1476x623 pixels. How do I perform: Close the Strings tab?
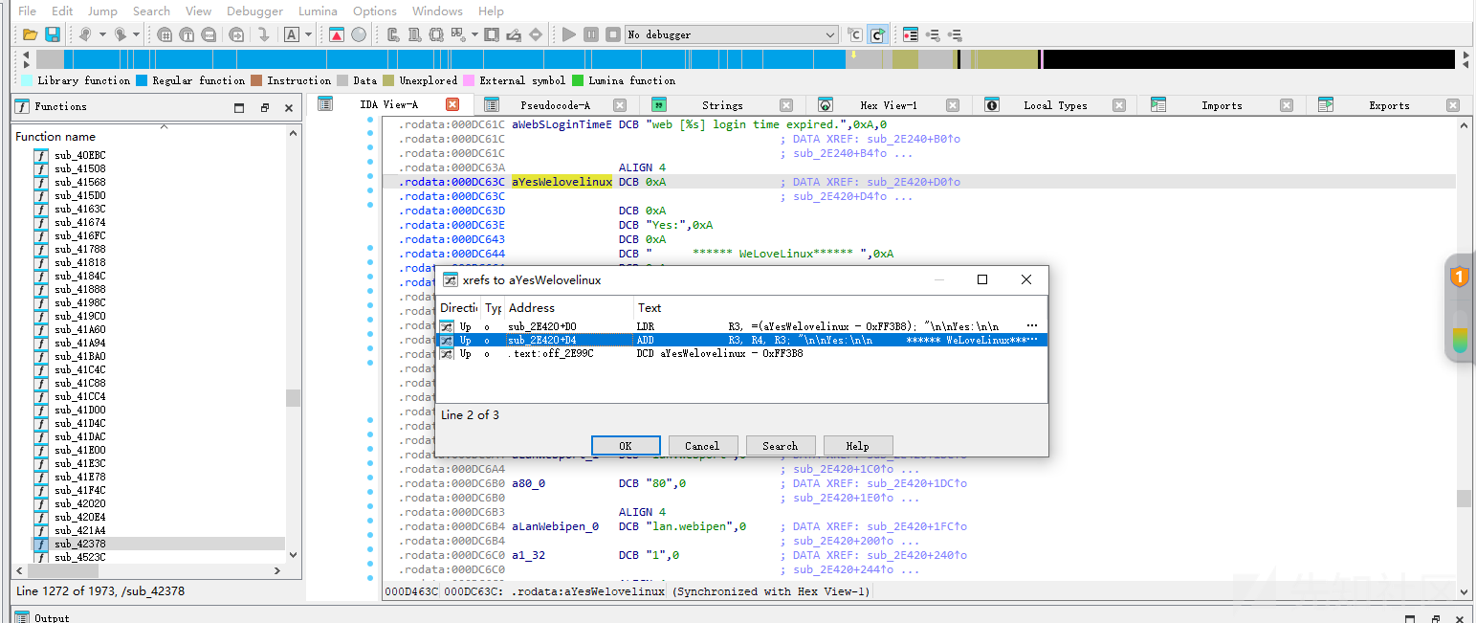786,105
